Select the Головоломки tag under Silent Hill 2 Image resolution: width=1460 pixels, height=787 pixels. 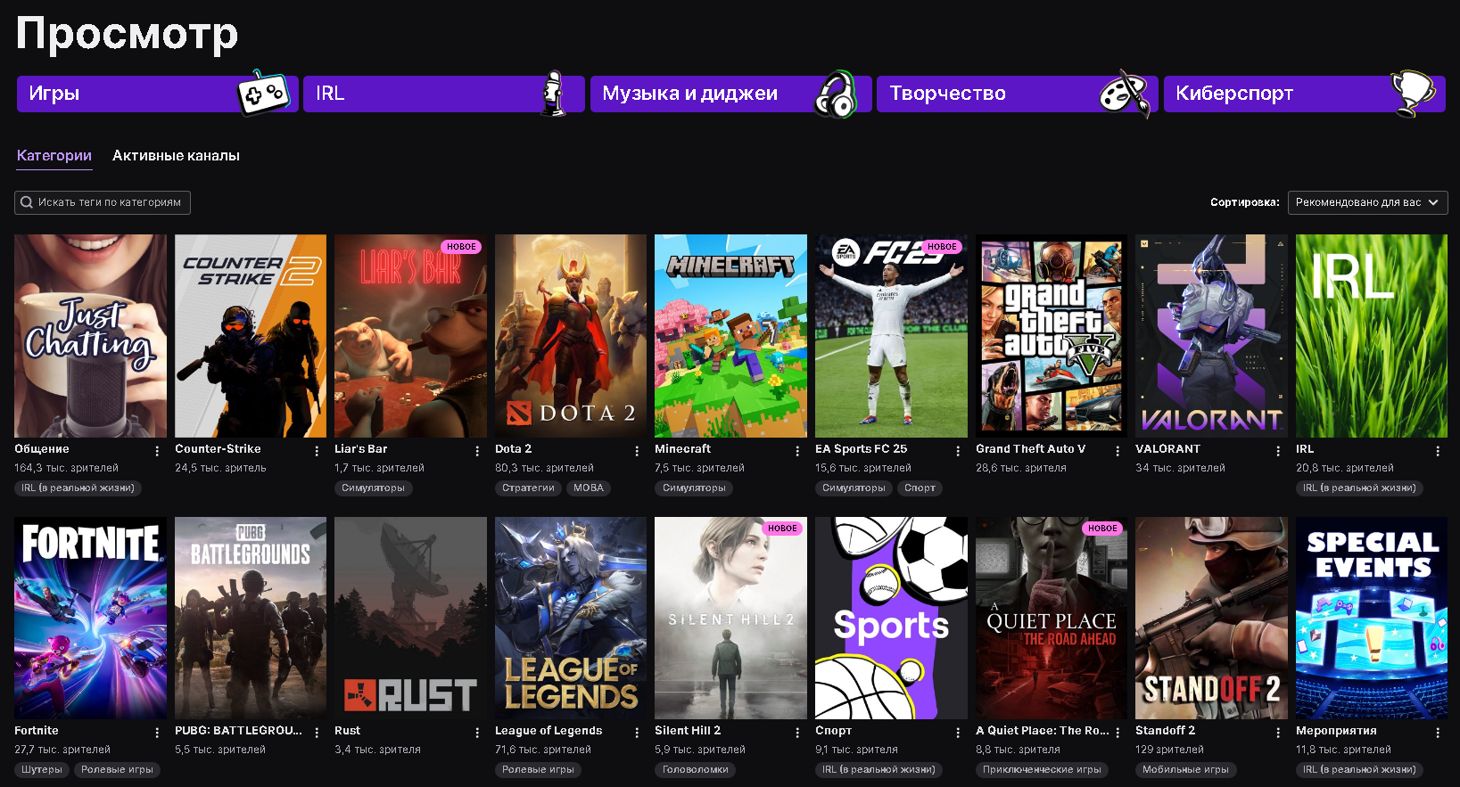(695, 770)
